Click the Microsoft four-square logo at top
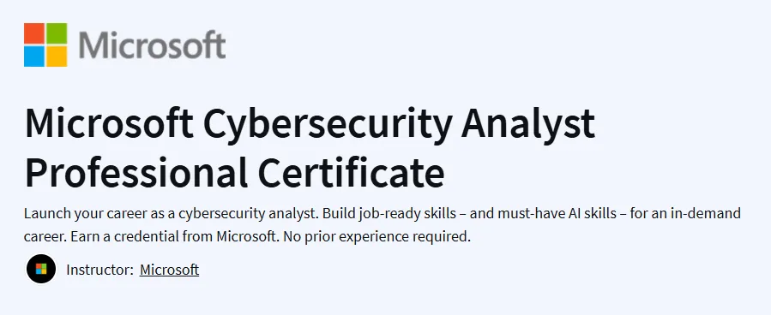The image size is (771, 315). [x=45, y=45]
